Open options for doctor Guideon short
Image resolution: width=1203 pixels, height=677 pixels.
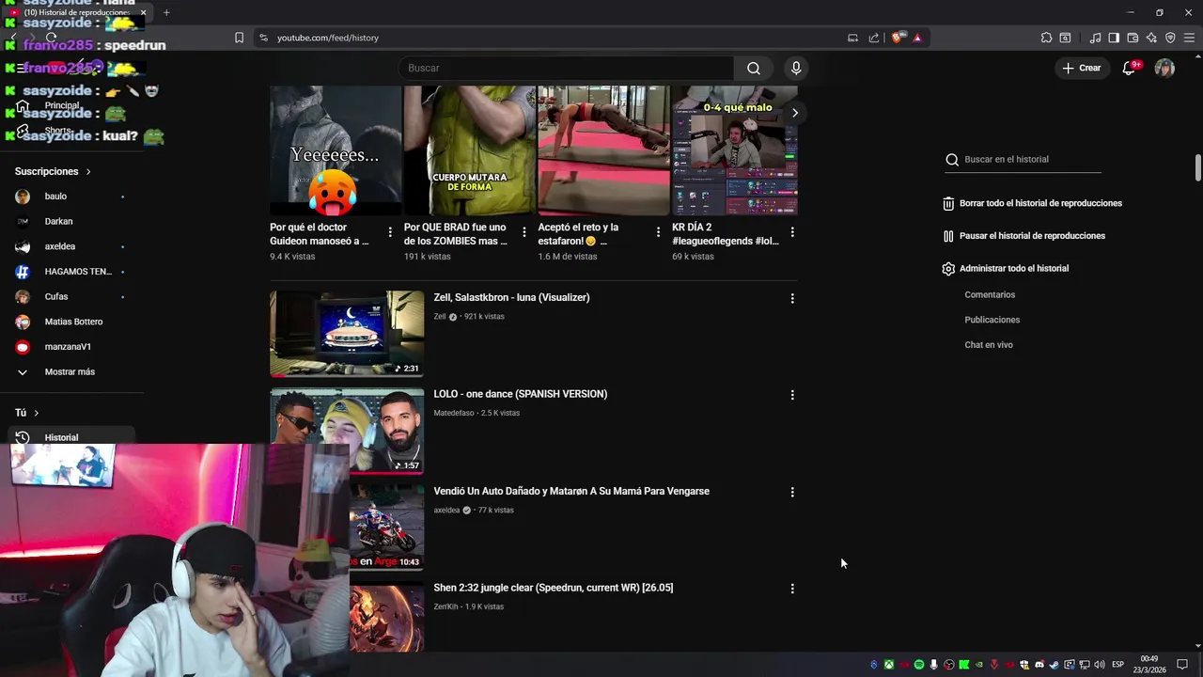click(390, 231)
